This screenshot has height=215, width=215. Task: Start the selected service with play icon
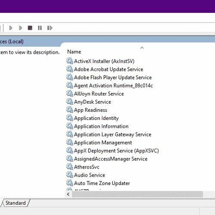click(x=11, y=28)
